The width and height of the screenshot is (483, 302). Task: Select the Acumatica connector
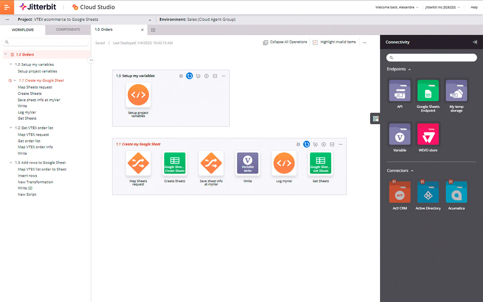coord(456,192)
